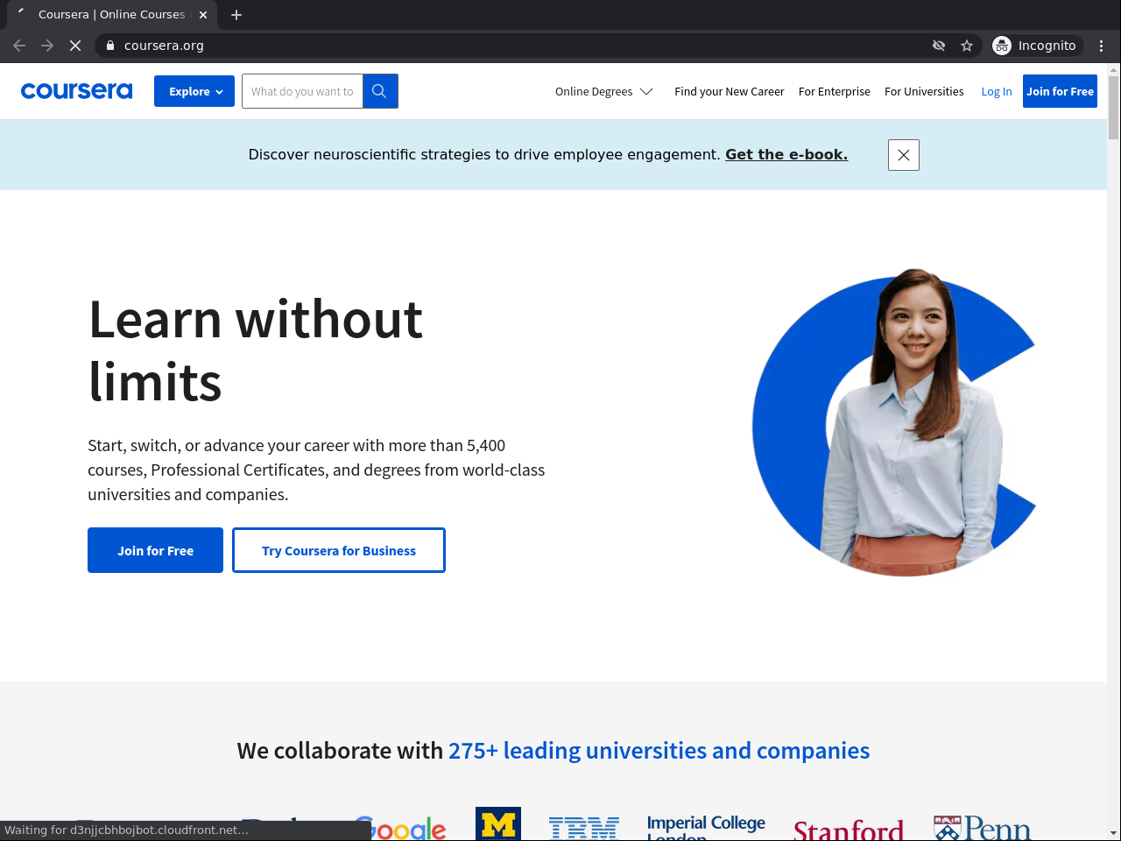The width and height of the screenshot is (1121, 841).
Task: Click the University of Michigan logo
Action: pyautogui.click(x=498, y=824)
